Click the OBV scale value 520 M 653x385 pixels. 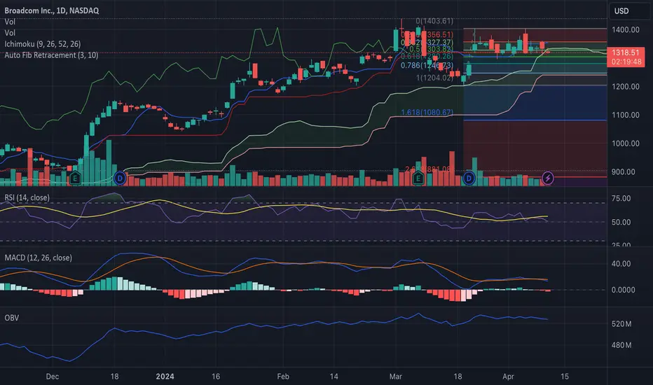[621, 324]
